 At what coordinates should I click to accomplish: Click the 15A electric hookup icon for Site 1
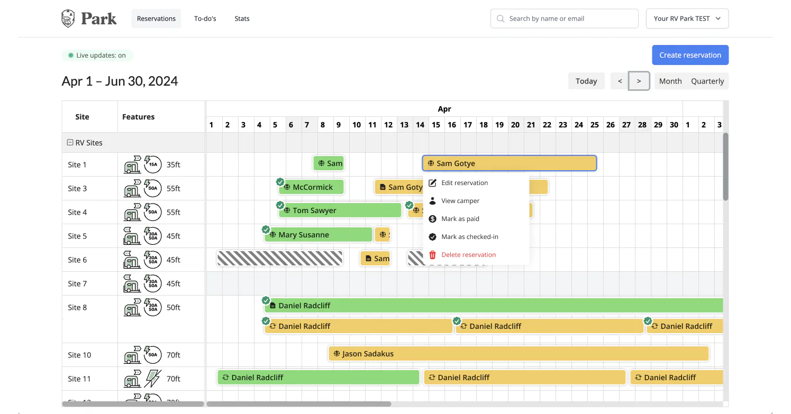pyautogui.click(x=152, y=164)
